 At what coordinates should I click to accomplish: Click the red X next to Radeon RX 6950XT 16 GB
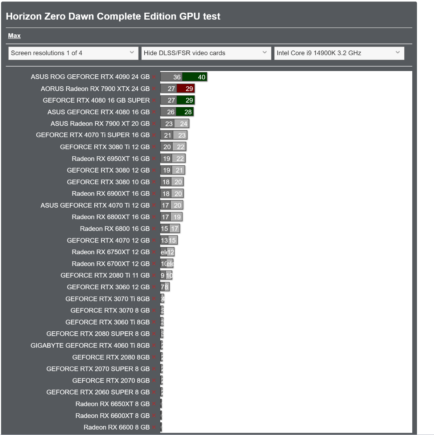[154, 159]
